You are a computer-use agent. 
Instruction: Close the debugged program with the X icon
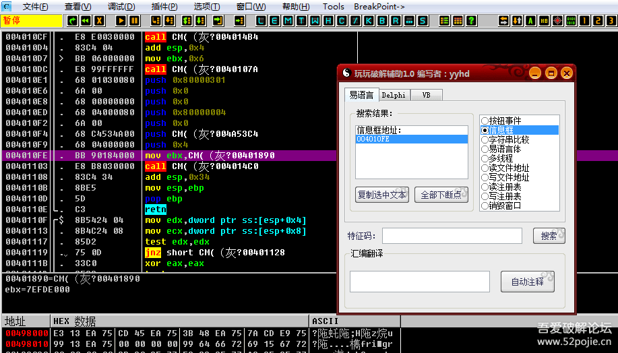click(99, 20)
